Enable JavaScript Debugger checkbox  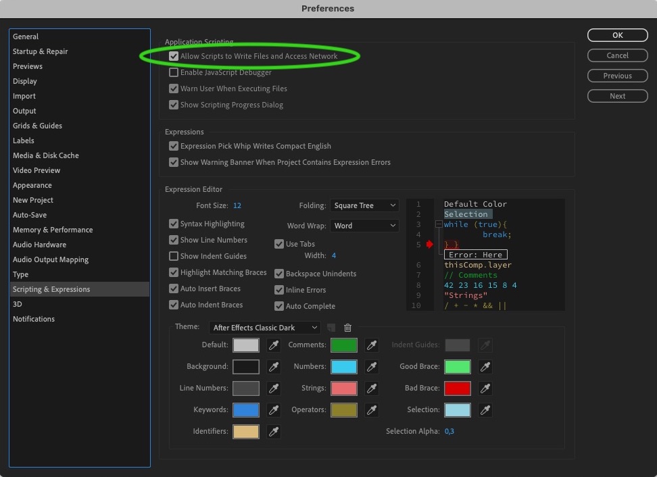174,72
